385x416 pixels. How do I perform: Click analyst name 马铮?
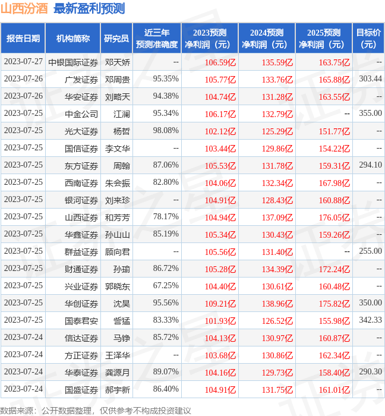click(122, 338)
